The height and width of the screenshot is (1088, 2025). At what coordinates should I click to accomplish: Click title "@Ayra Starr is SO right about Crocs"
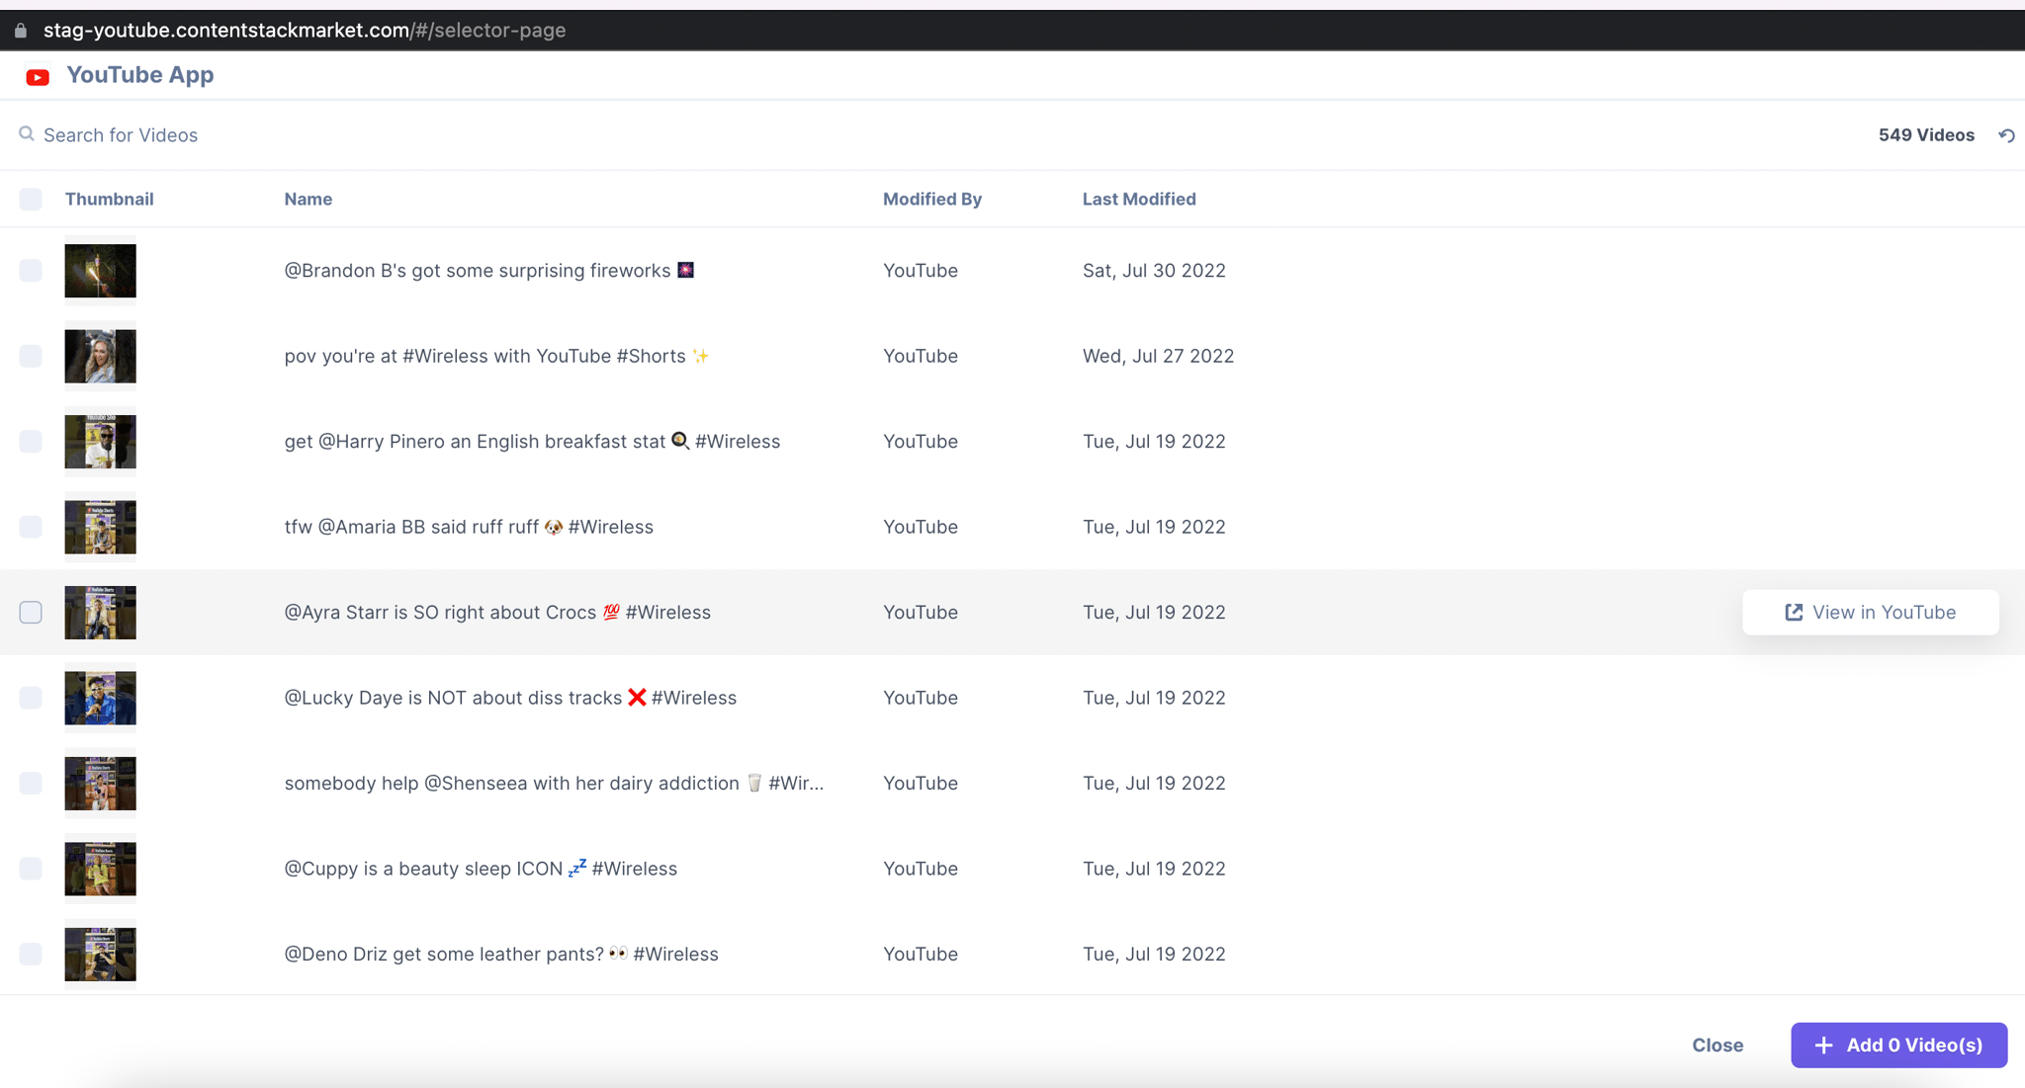[x=440, y=613]
